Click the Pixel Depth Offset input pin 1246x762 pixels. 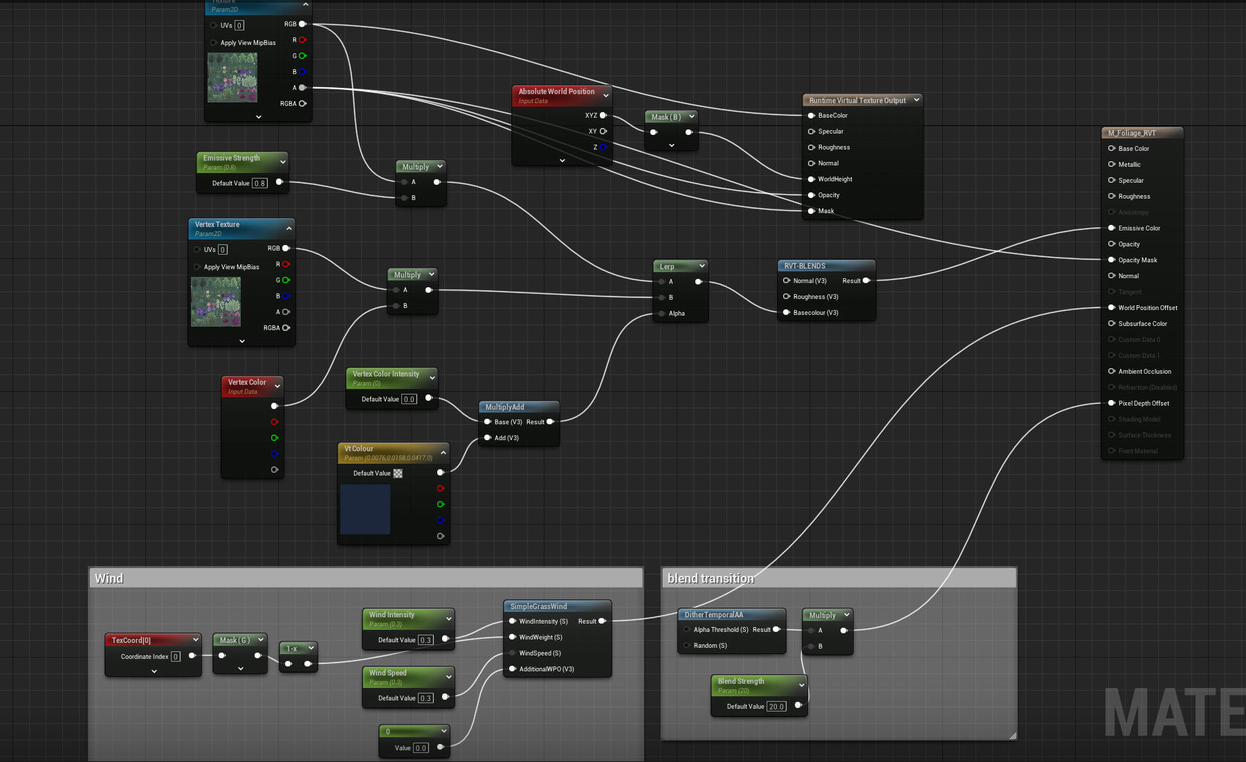[x=1112, y=403]
